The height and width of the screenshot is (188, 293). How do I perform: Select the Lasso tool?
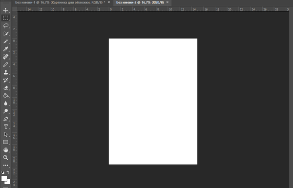coord(5,25)
